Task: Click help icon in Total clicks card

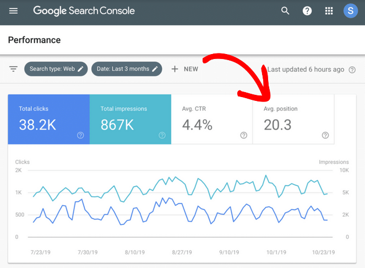Action: (80, 135)
